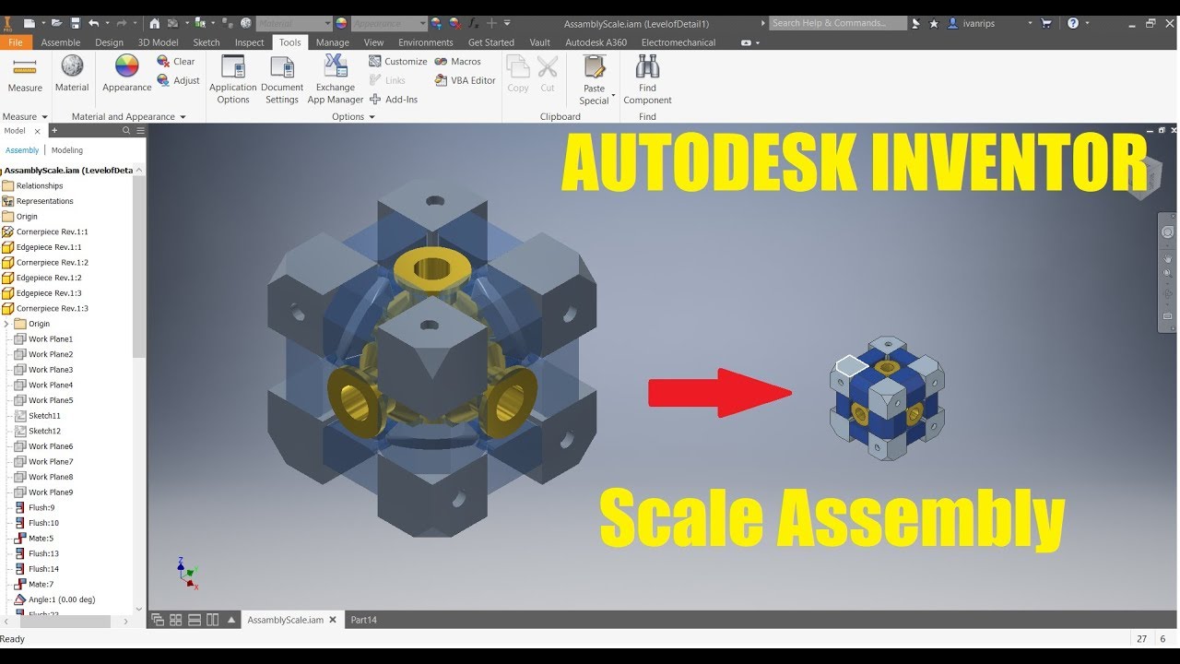Open the File menu
Image resolution: width=1180 pixels, height=664 pixels.
tap(16, 42)
